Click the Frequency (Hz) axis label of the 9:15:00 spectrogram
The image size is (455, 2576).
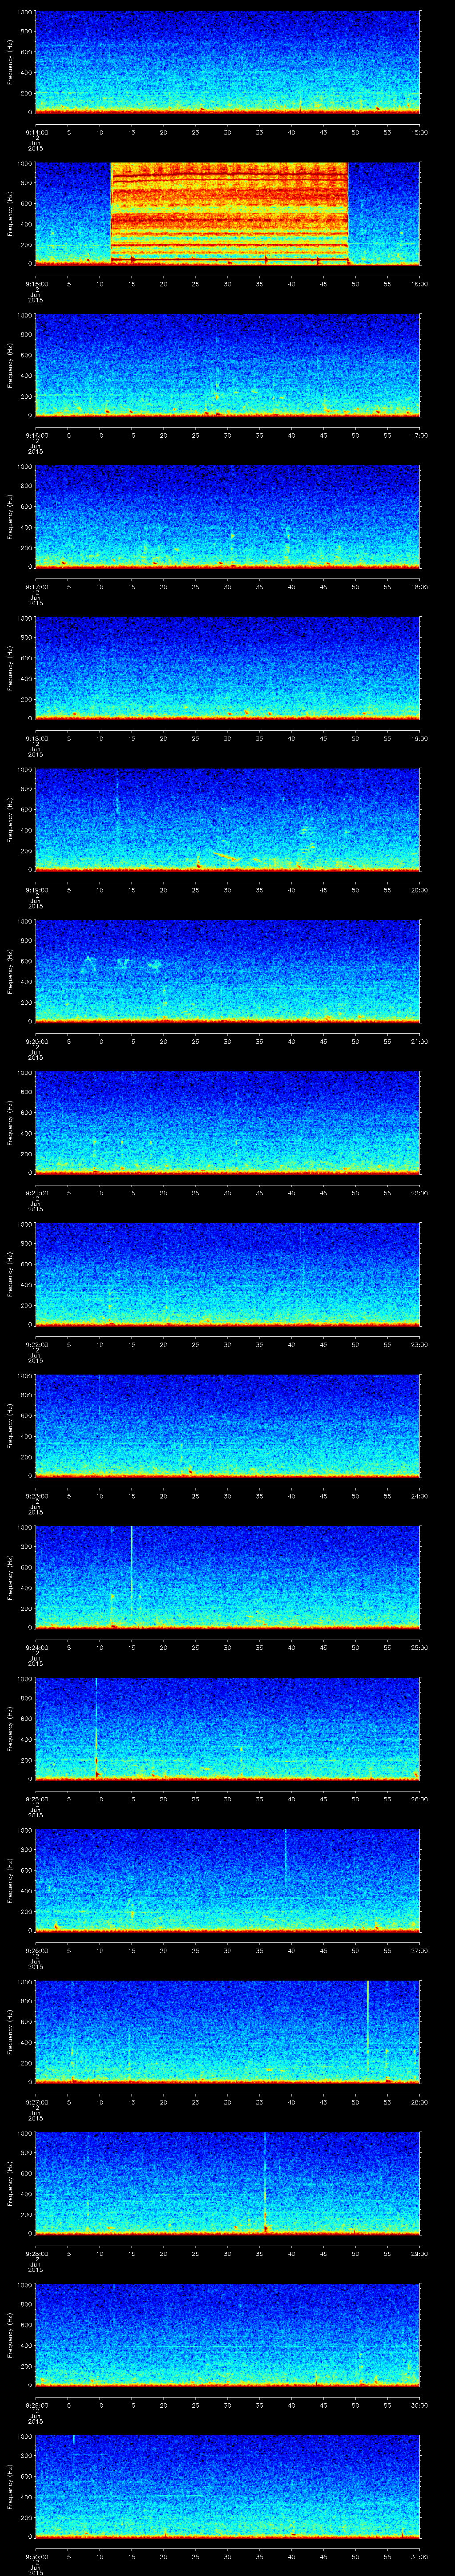coord(10,213)
